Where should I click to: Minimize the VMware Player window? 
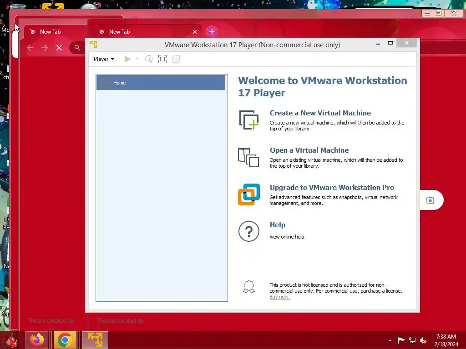pyautogui.click(x=378, y=44)
